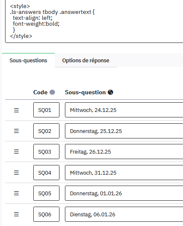Click the drag handle for row SQ05
183x226 pixels.
[16, 193]
